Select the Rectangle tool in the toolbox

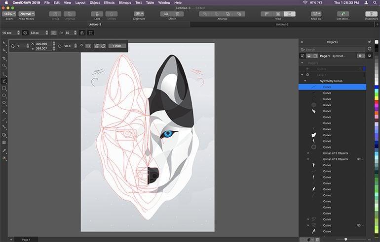click(4, 88)
